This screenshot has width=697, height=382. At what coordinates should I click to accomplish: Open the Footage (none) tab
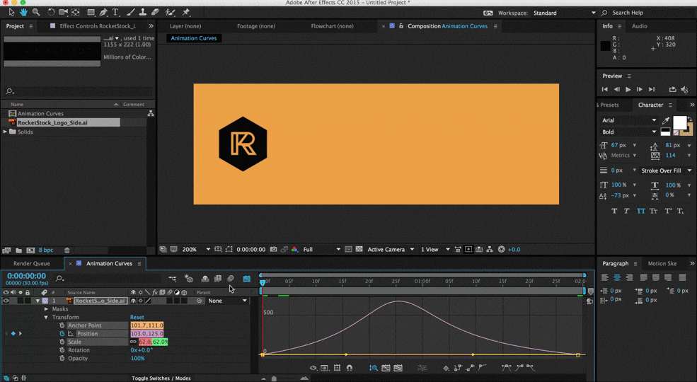pos(256,26)
